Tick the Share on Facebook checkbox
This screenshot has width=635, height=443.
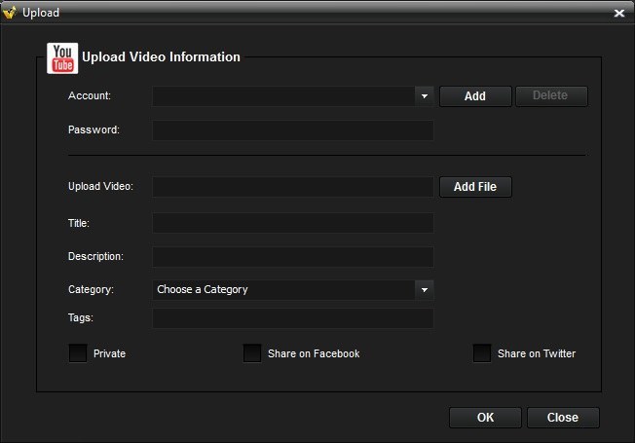click(x=252, y=353)
